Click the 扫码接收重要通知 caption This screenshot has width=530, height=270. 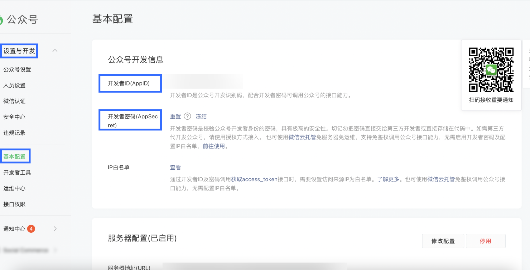coord(491,100)
